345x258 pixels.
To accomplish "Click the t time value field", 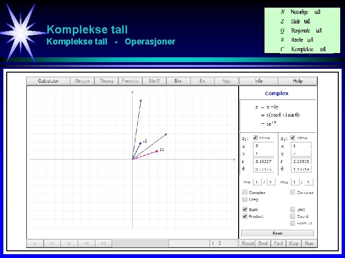I will pyautogui.click(x=224, y=243).
